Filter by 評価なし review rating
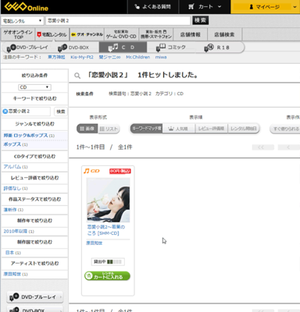300x312 pixels. [x=12, y=188]
